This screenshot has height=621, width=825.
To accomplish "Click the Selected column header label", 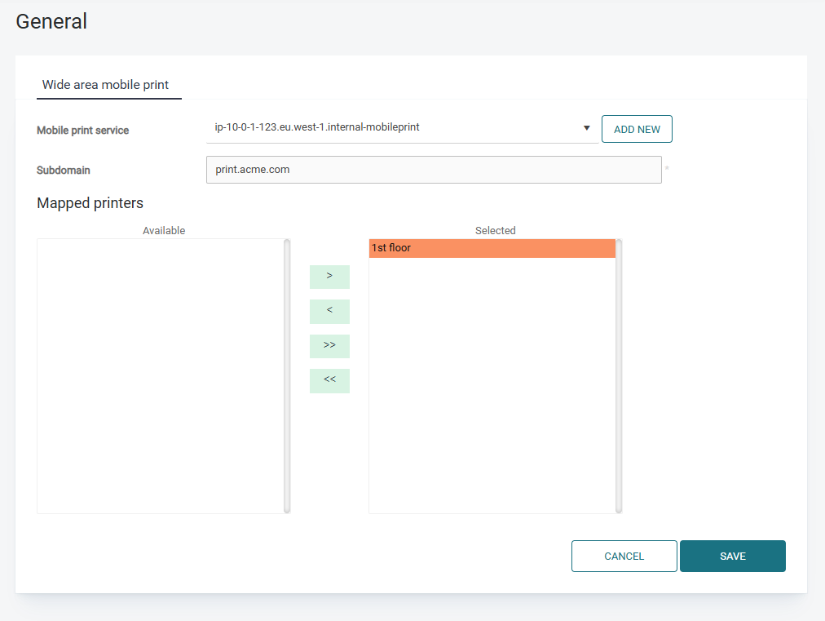I will 495,231.
